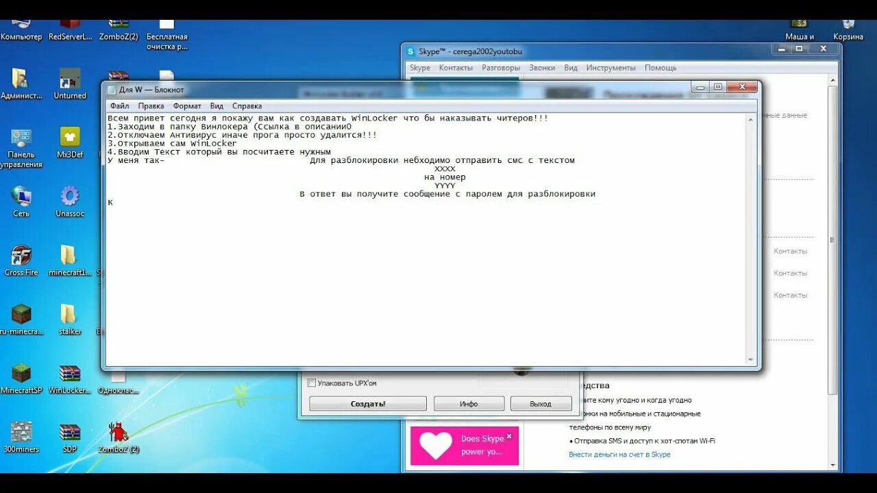Enable the Упаковать UPX'ом checkbox
The width and height of the screenshot is (877, 493).
point(312,383)
